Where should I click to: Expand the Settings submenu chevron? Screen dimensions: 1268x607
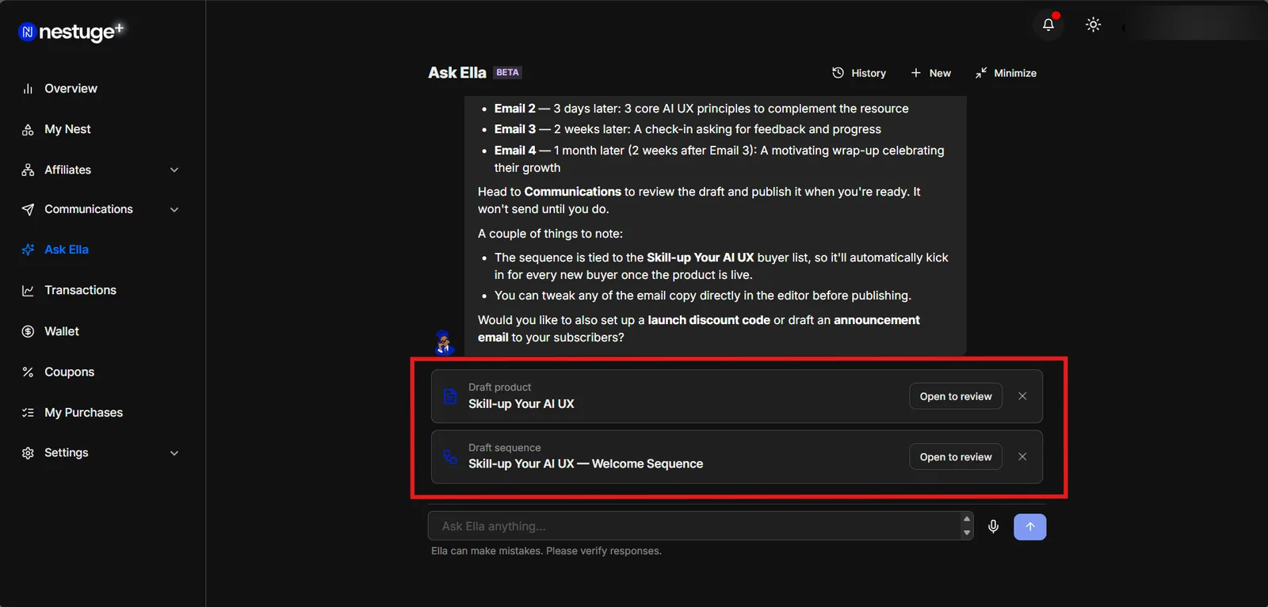[174, 453]
